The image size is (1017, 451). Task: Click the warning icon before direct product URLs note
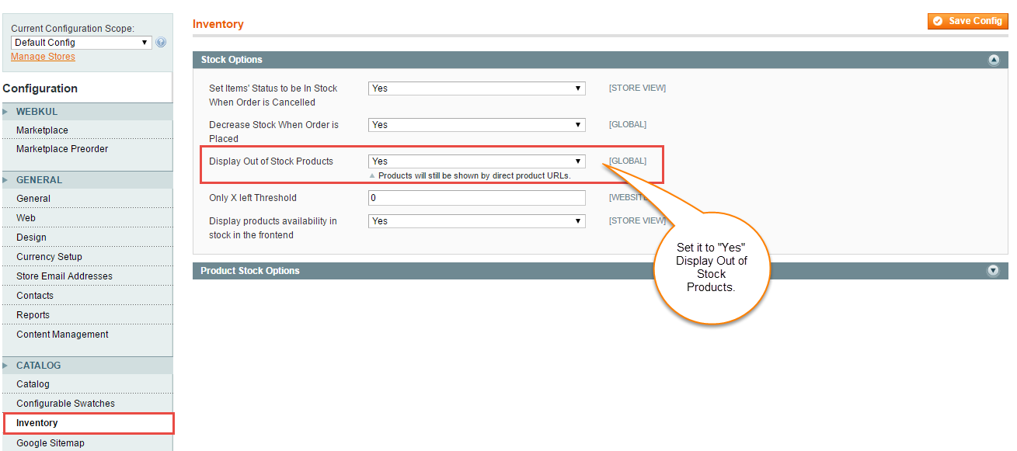[374, 175]
